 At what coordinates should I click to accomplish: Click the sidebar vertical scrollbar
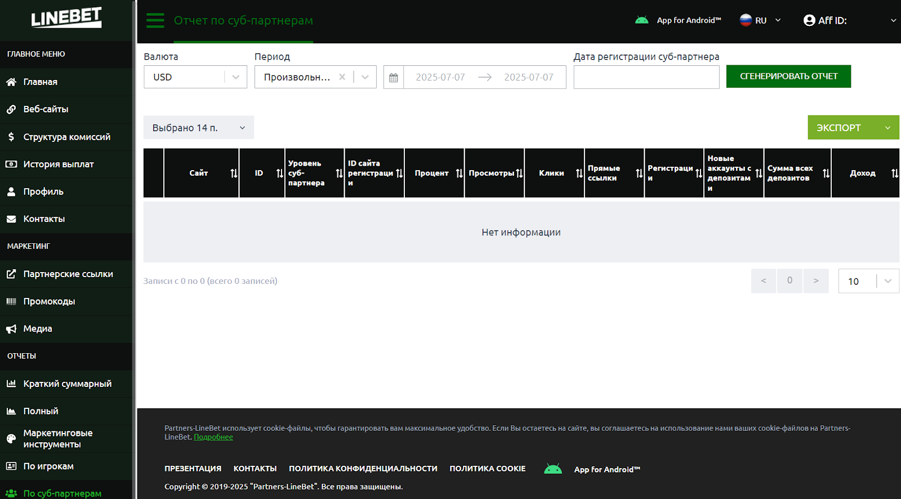tap(134, 249)
